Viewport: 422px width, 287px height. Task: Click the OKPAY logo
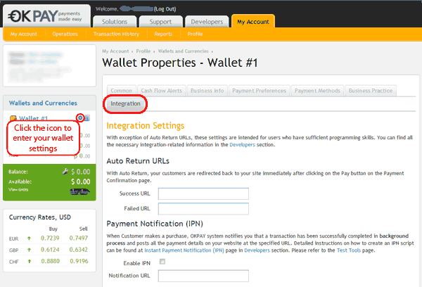click(x=44, y=13)
